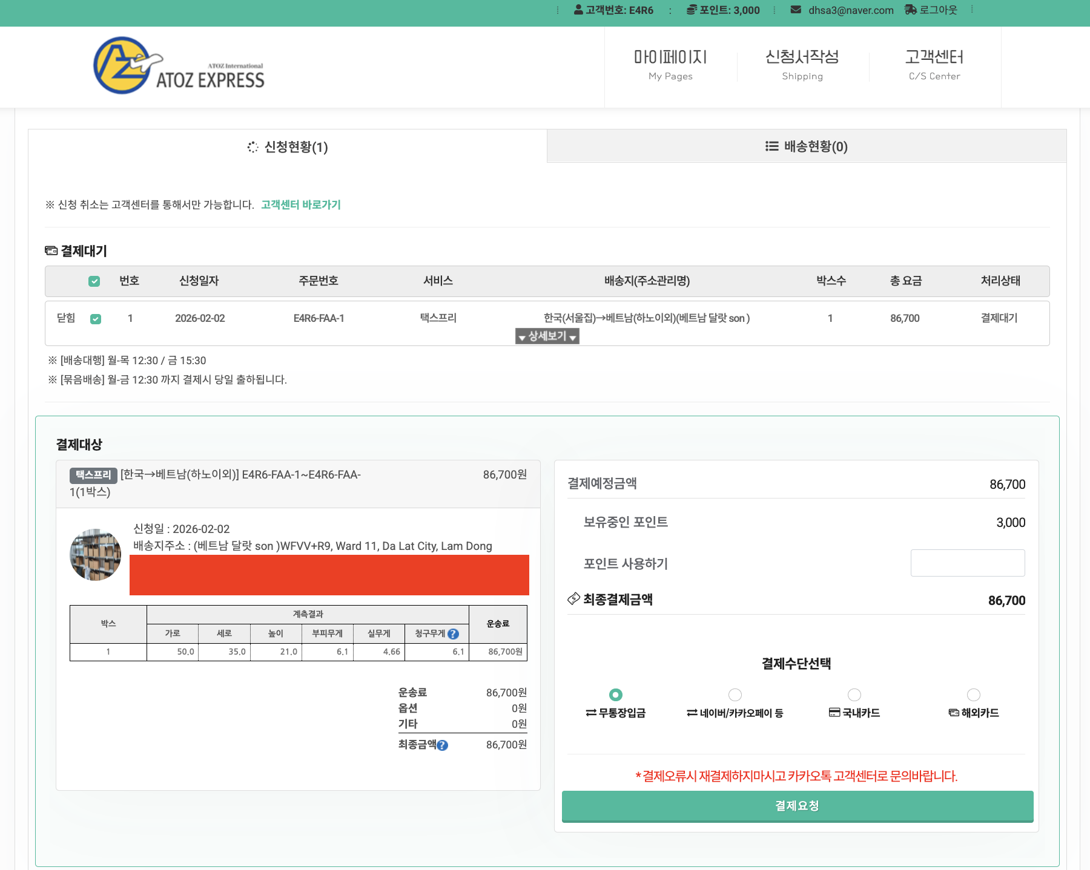Toggle the select-all checkbox in table header
This screenshot has width=1090, height=870.
[x=94, y=281]
